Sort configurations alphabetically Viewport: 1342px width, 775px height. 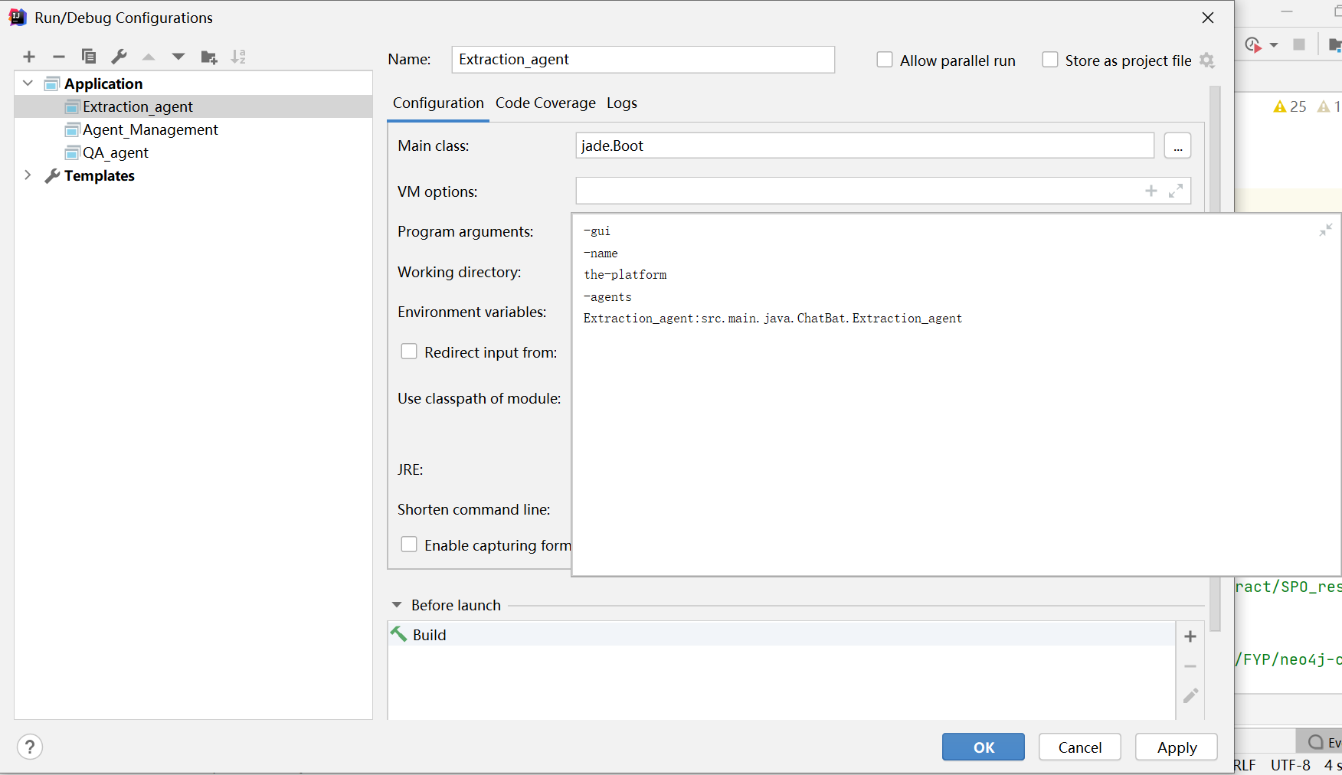239,57
